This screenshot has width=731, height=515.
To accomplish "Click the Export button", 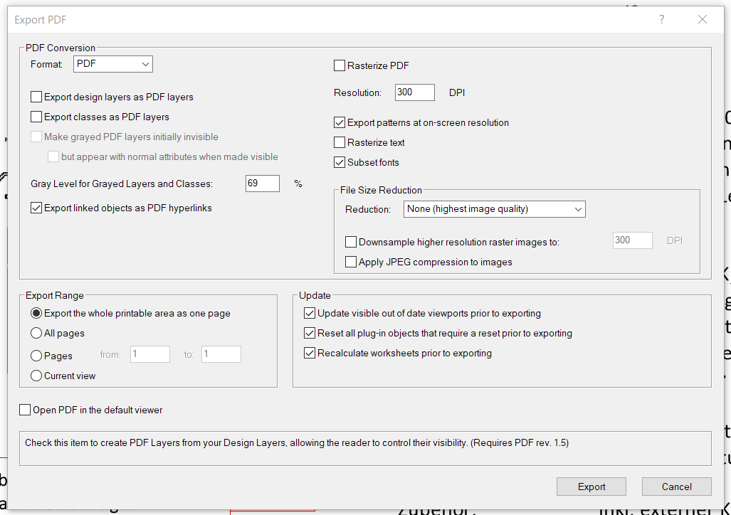I will [591, 487].
